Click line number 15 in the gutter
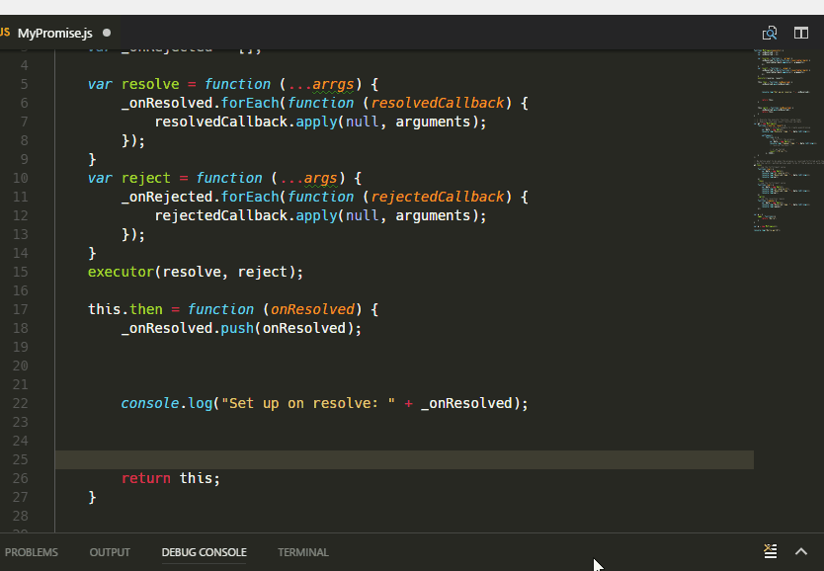 21,272
